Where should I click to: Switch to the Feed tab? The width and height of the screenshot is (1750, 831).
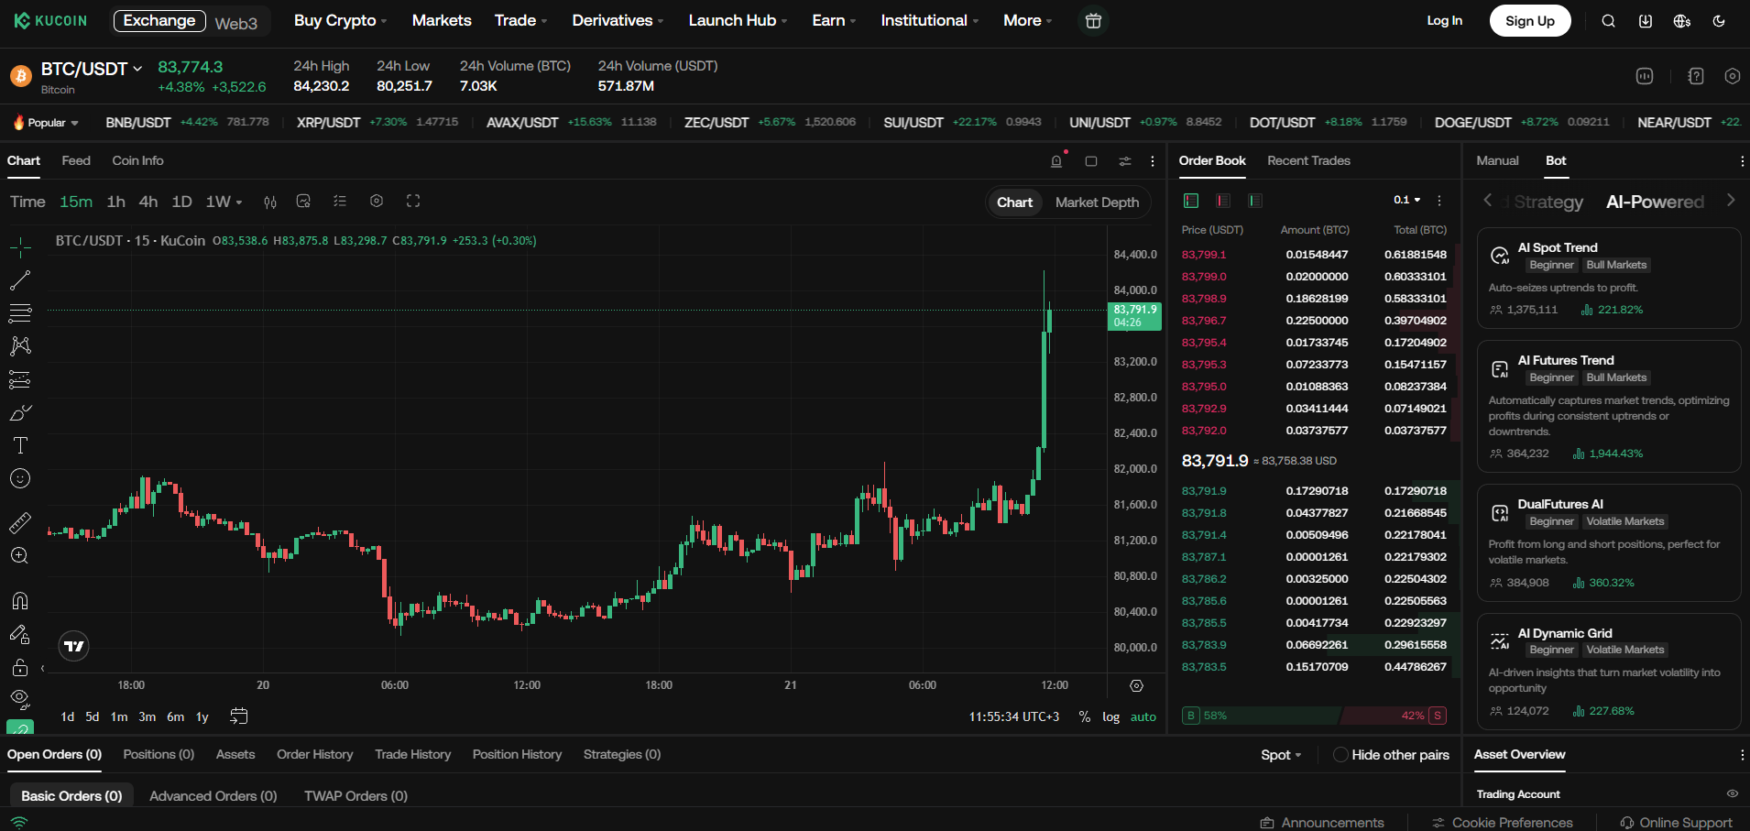pyautogui.click(x=76, y=160)
